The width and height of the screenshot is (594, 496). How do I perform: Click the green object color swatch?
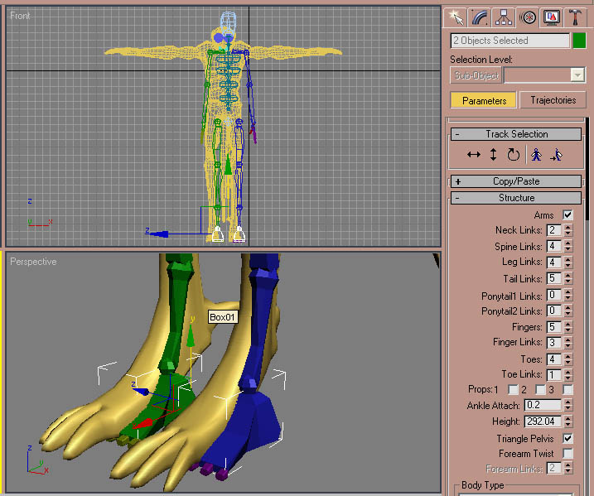pos(579,41)
